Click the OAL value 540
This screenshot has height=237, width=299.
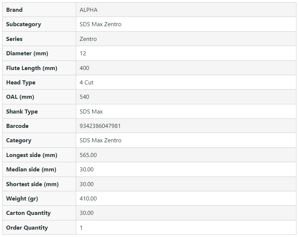click(x=85, y=97)
